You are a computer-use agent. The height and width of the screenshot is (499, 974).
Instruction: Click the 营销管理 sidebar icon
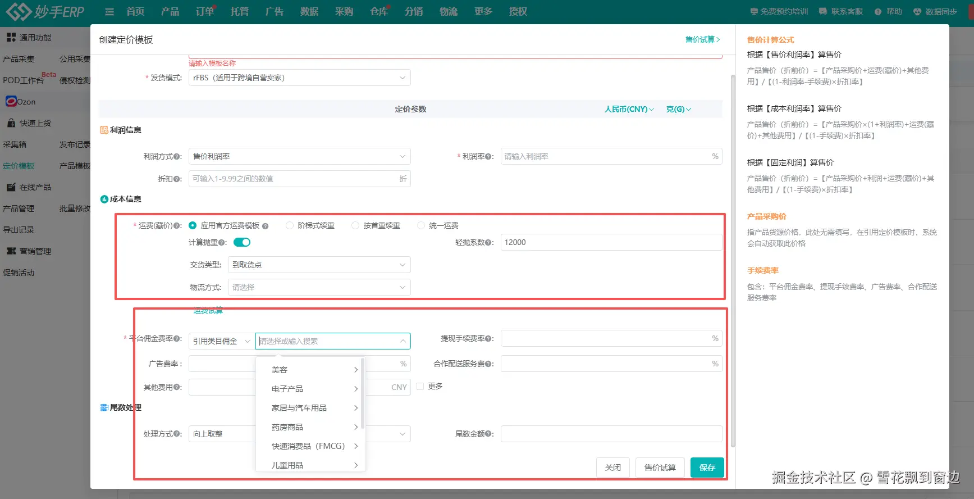pos(11,251)
